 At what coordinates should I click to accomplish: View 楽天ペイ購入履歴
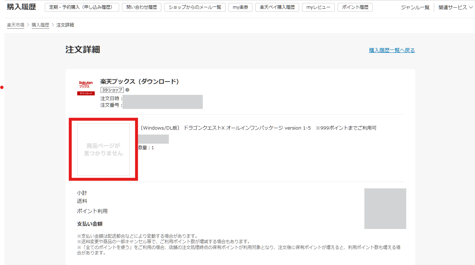point(277,7)
